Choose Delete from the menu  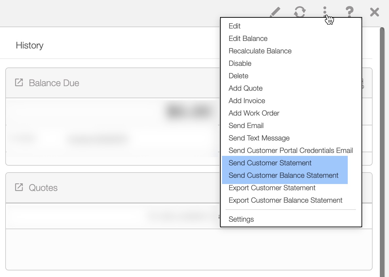click(x=238, y=76)
